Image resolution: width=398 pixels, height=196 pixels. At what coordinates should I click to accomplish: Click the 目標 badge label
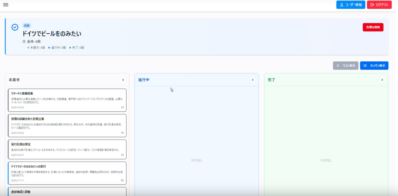[x=26, y=26]
